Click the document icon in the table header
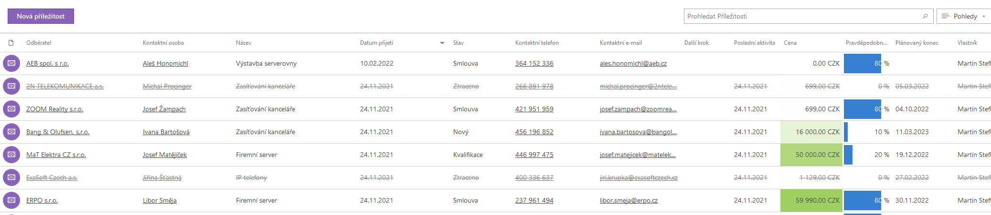 point(11,43)
